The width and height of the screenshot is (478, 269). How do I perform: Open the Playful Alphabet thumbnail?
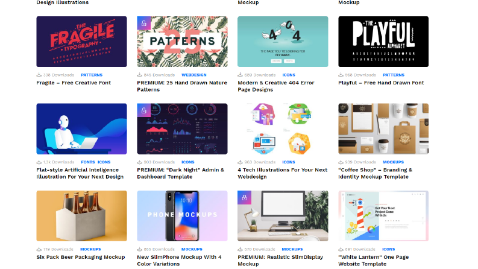[x=383, y=42]
